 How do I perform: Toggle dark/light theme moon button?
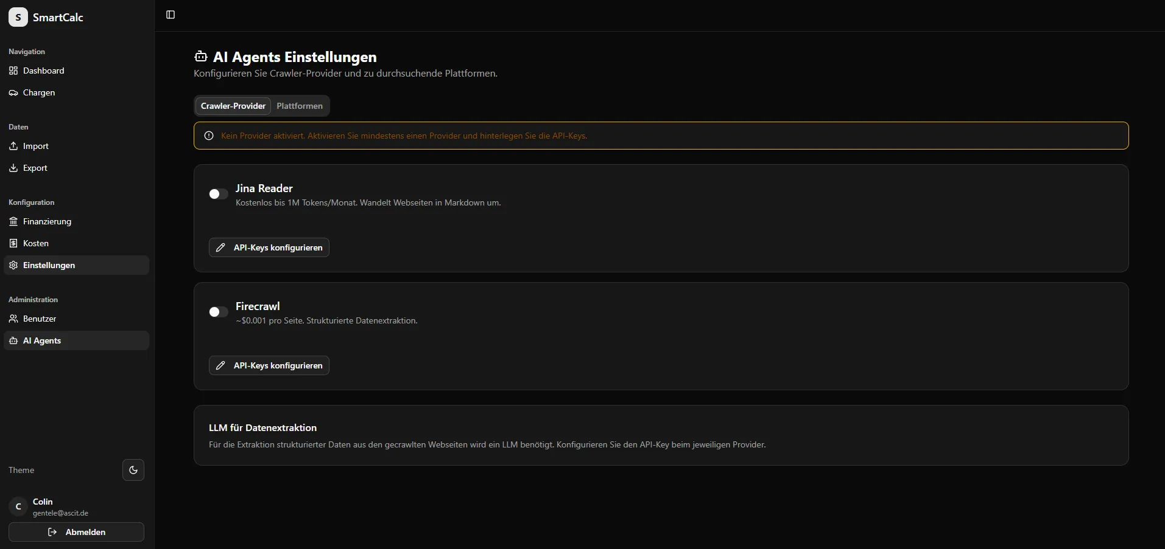pos(133,470)
